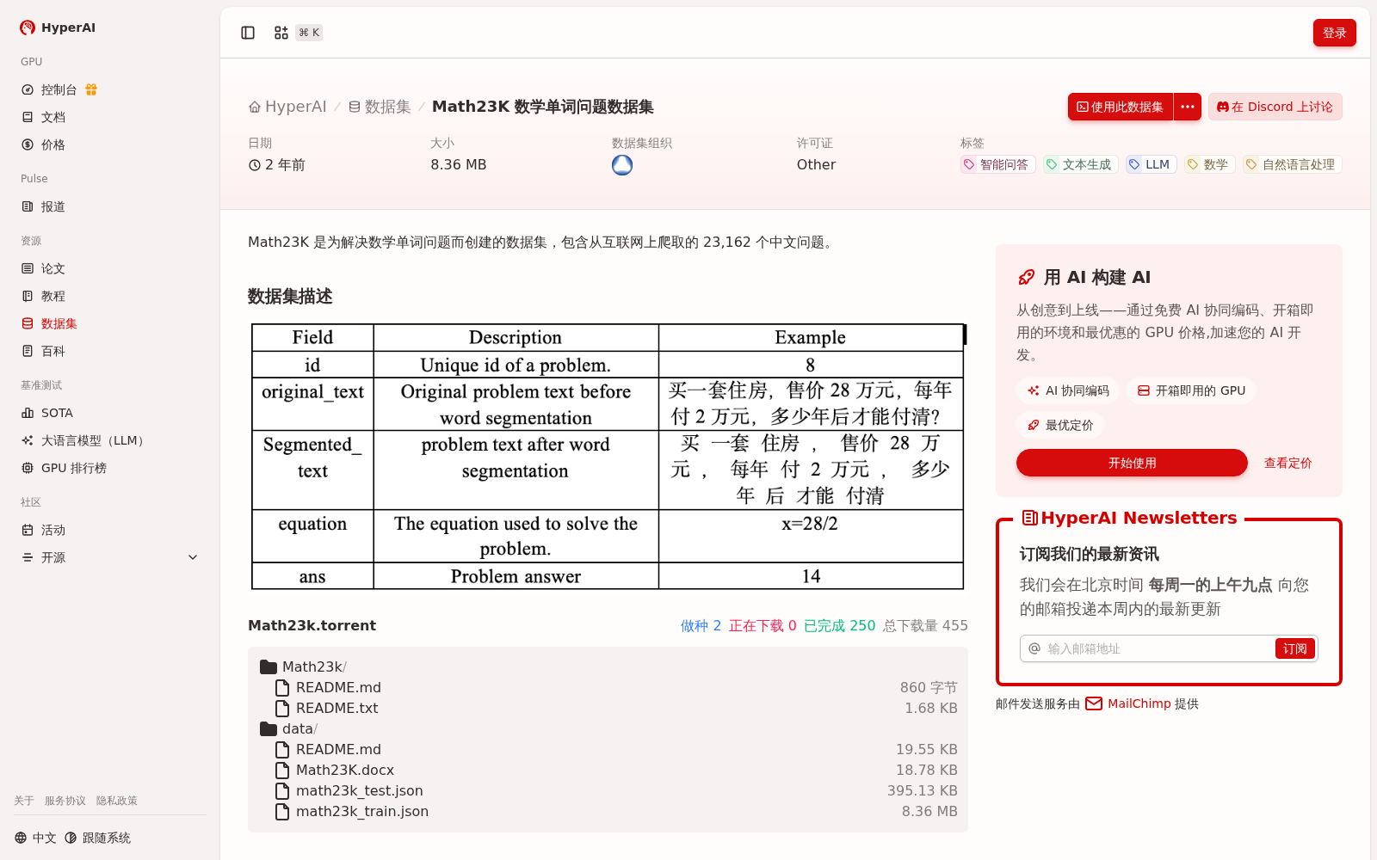Select the 19.55 KB README.md file

pos(608,749)
